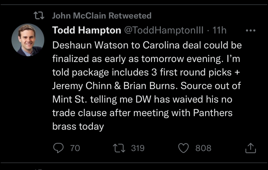Click the 808 likes count
This screenshot has height=170, width=268.
(203, 148)
